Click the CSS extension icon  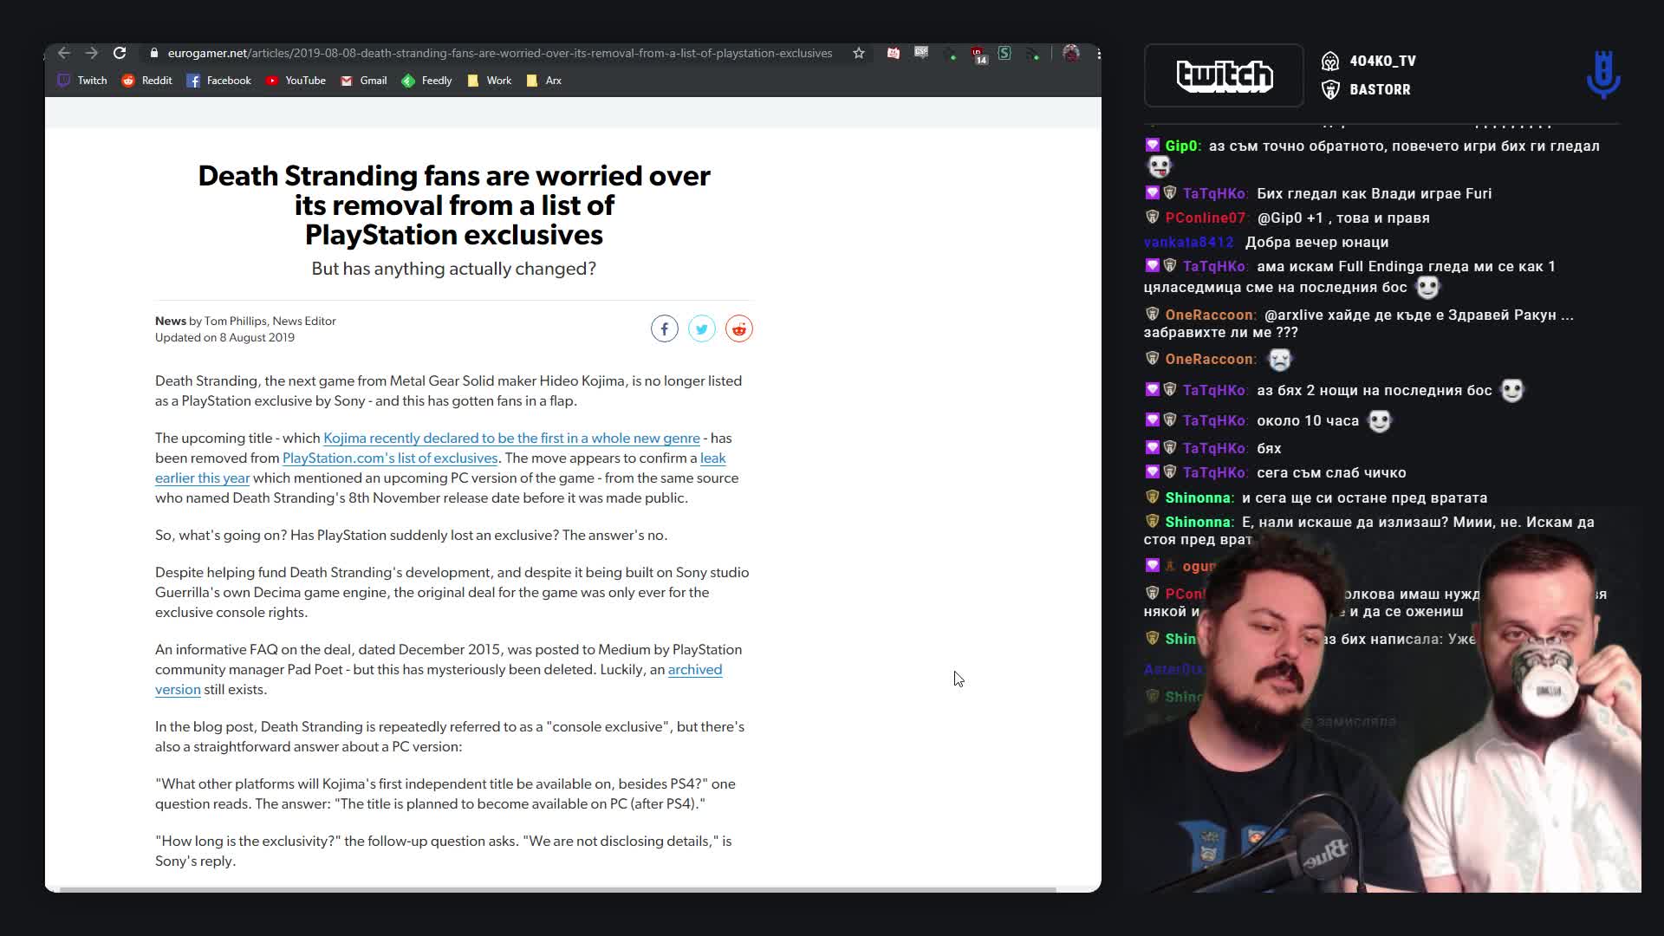[921, 53]
